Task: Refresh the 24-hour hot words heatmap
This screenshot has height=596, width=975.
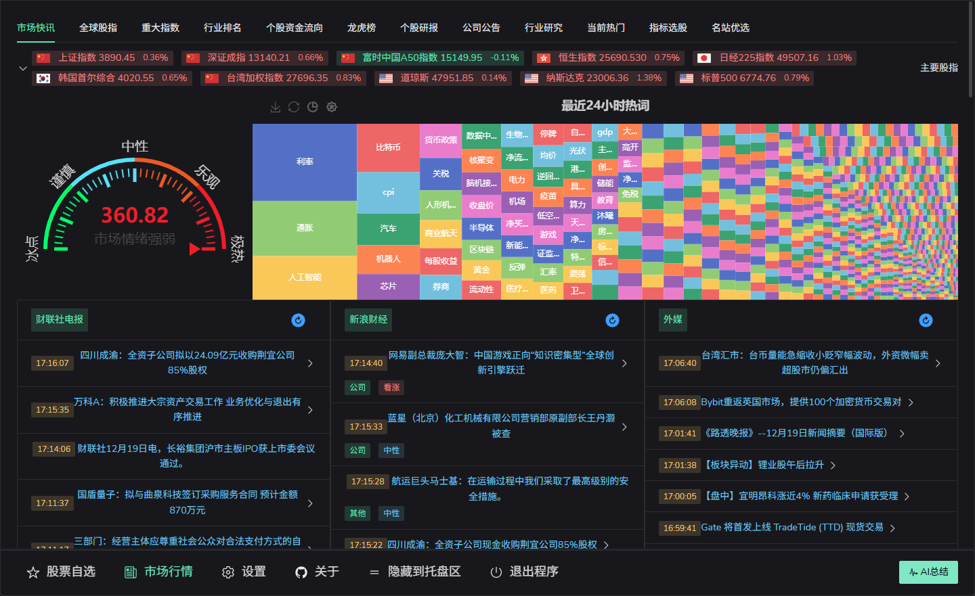Action: 294,107
